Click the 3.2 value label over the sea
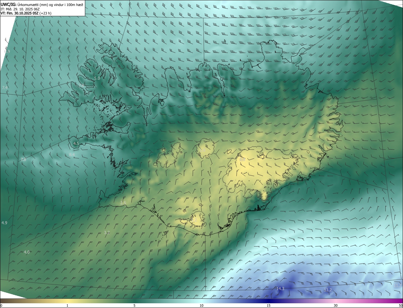 click(x=107, y=232)
